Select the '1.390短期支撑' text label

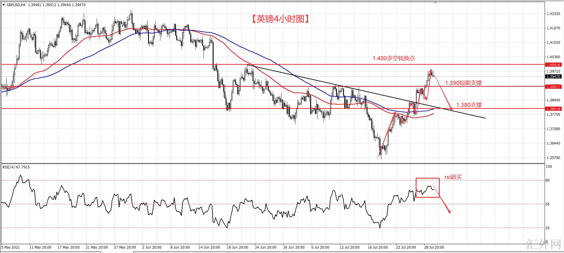point(463,83)
